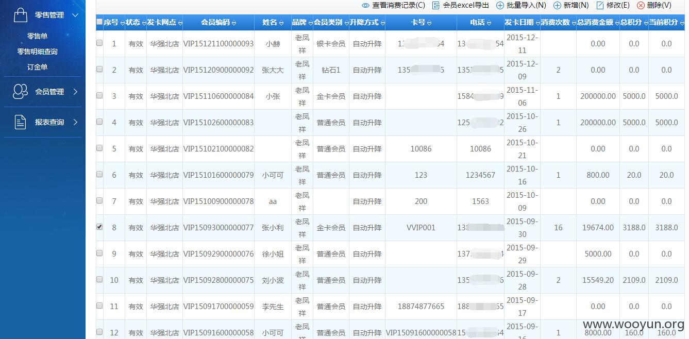Check the checkbox for row VIP15102600000083

pos(99,122)
